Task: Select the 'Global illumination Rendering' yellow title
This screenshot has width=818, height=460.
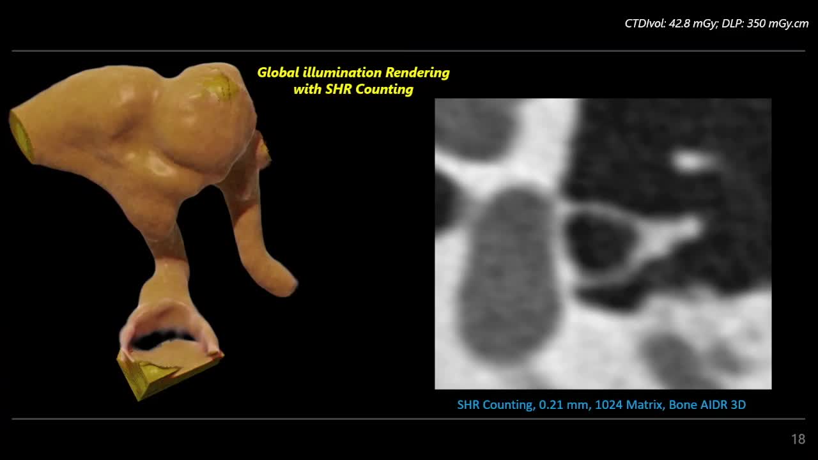Action: tap(353, 73)
